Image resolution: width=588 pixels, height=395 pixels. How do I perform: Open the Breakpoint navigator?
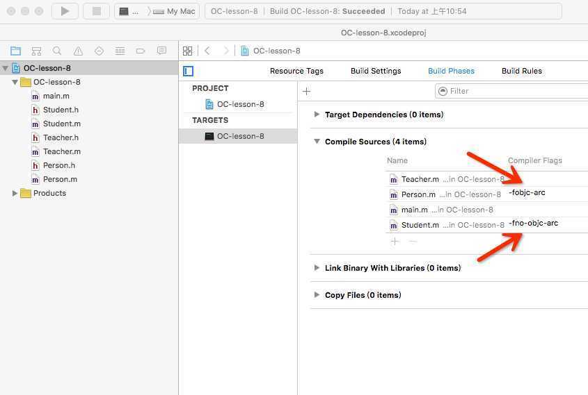[x=141, y=51]
